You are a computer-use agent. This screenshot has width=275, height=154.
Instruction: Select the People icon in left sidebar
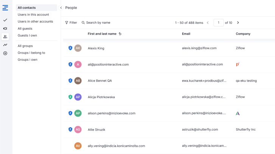click(5, 37)
